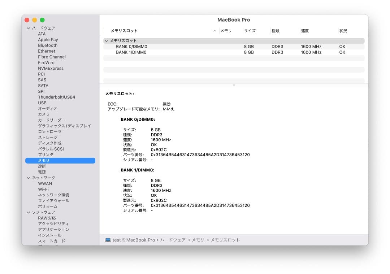
Task: Select Thunderbolt/USB4 in the sidebar
Action: coord(57,97)
